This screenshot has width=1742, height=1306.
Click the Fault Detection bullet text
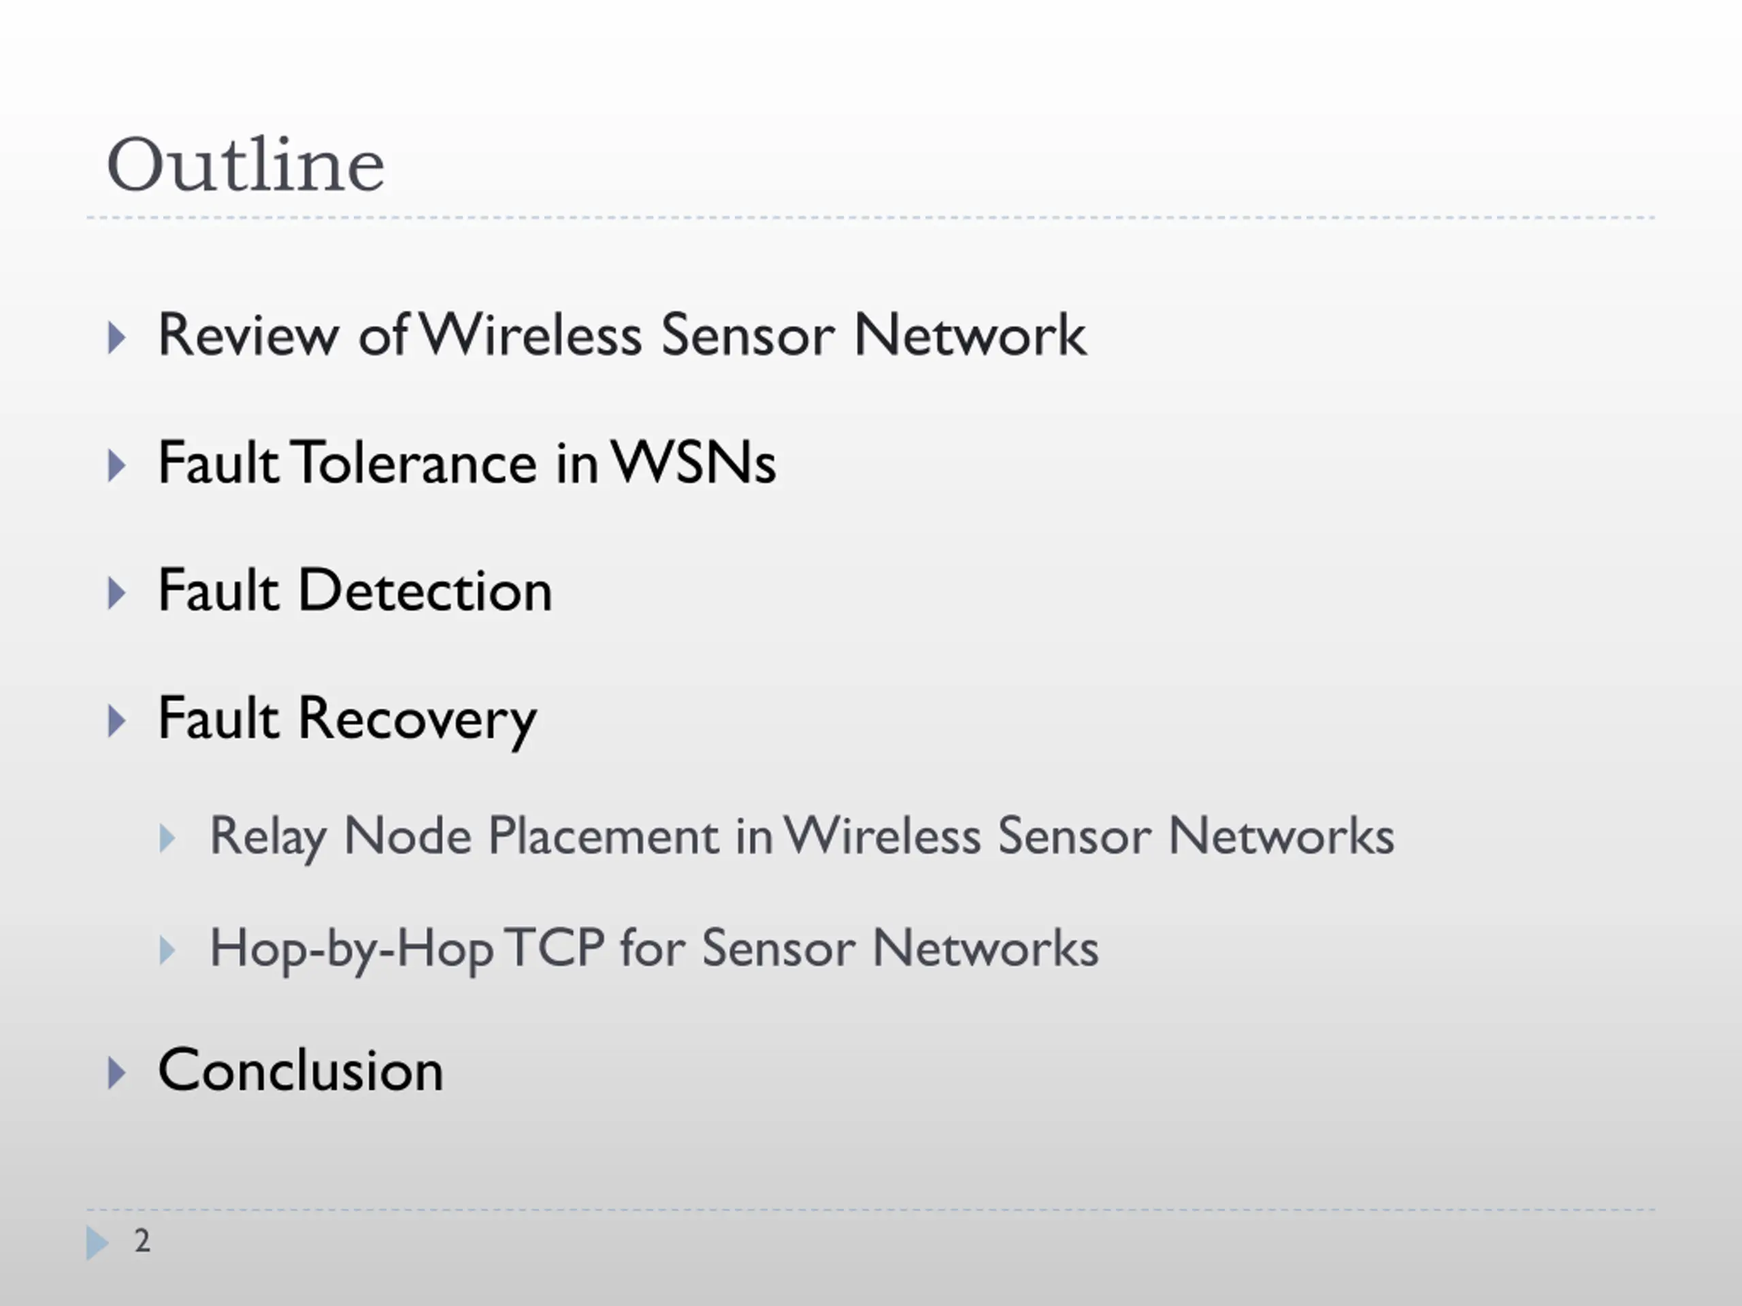tap(355, 590)
